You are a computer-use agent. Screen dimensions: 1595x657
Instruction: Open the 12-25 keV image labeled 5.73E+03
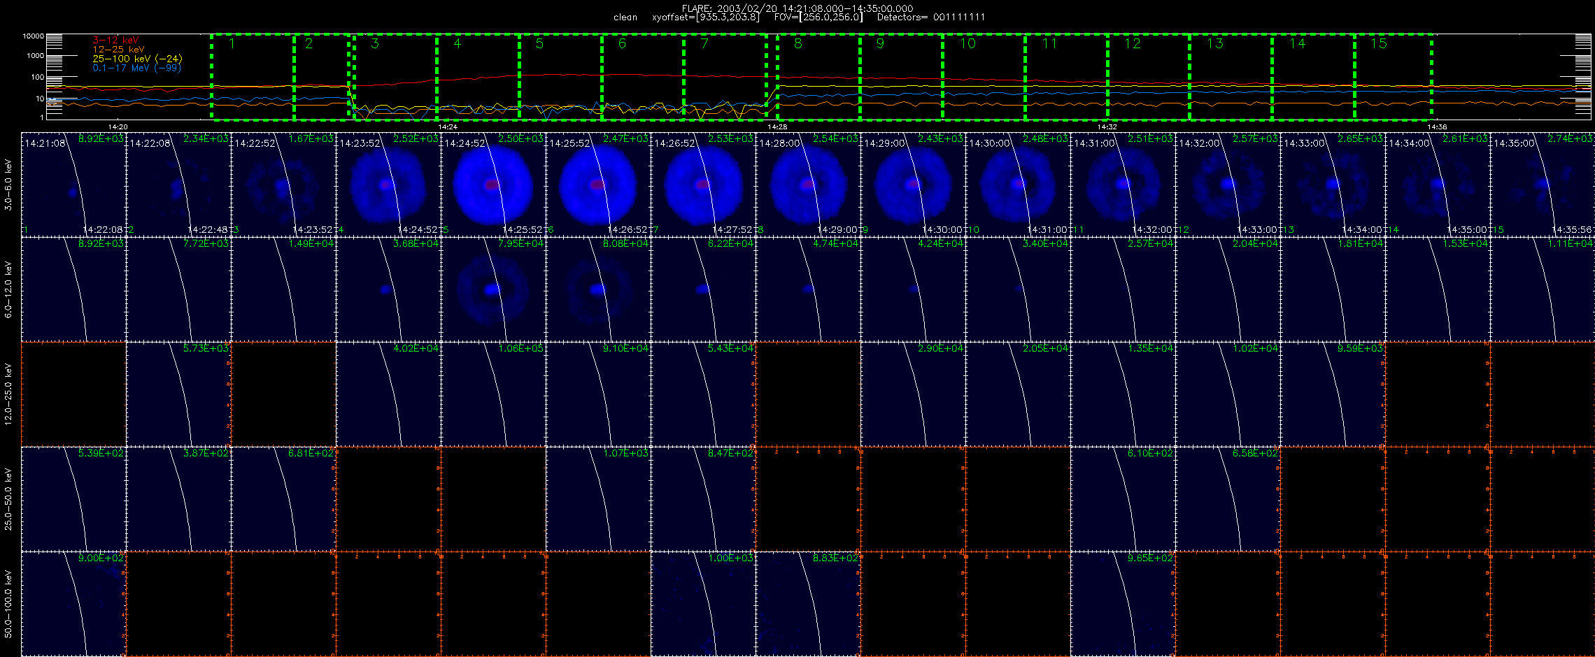[178, 394]
